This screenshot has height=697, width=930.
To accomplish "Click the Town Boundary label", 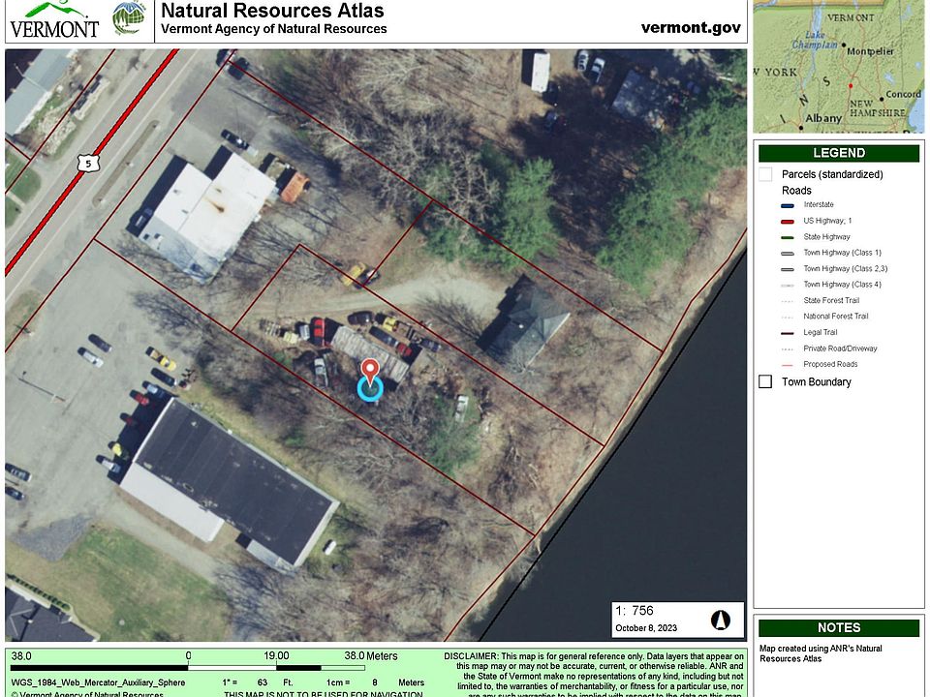I will tap(816, 381).
